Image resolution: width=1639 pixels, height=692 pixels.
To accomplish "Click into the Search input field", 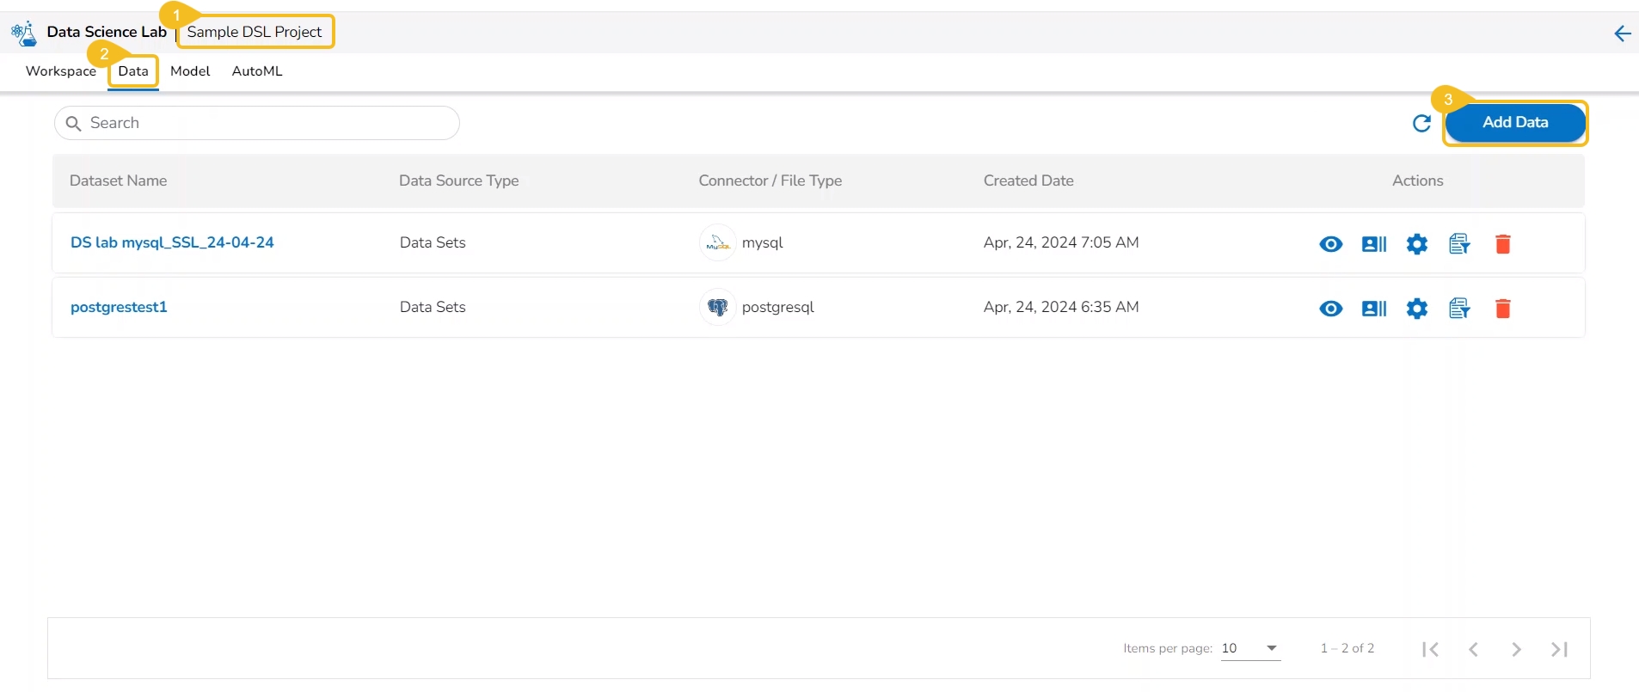I will coord(258,123).
